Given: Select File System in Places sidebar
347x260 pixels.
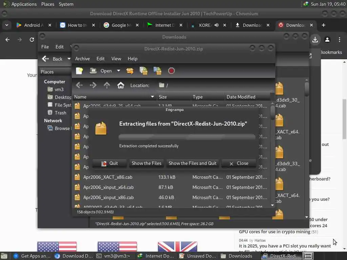Looking at the screenshot, I should [59, 105].
